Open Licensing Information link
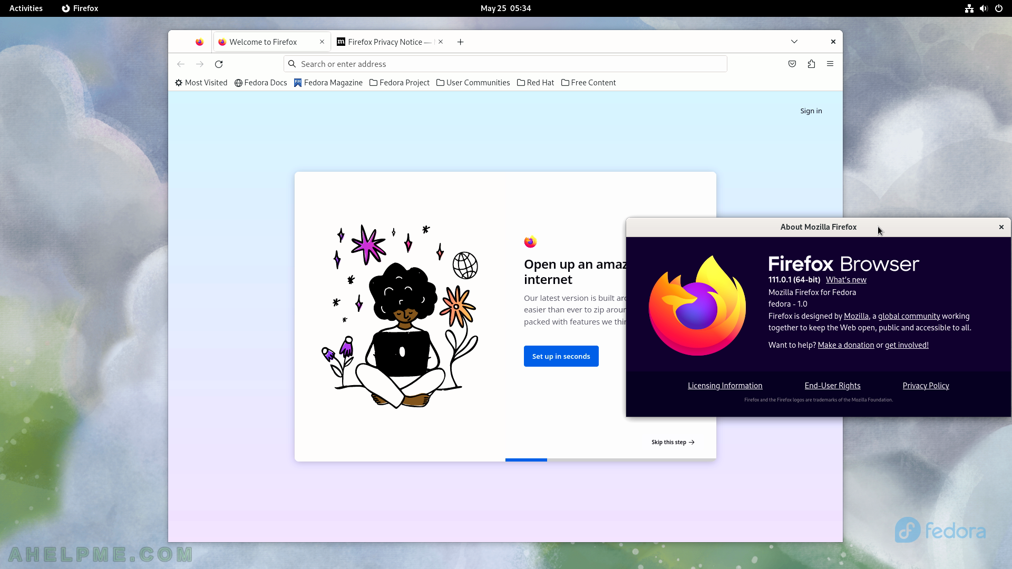Viewport: 1012px width, 569px height. 725,386
